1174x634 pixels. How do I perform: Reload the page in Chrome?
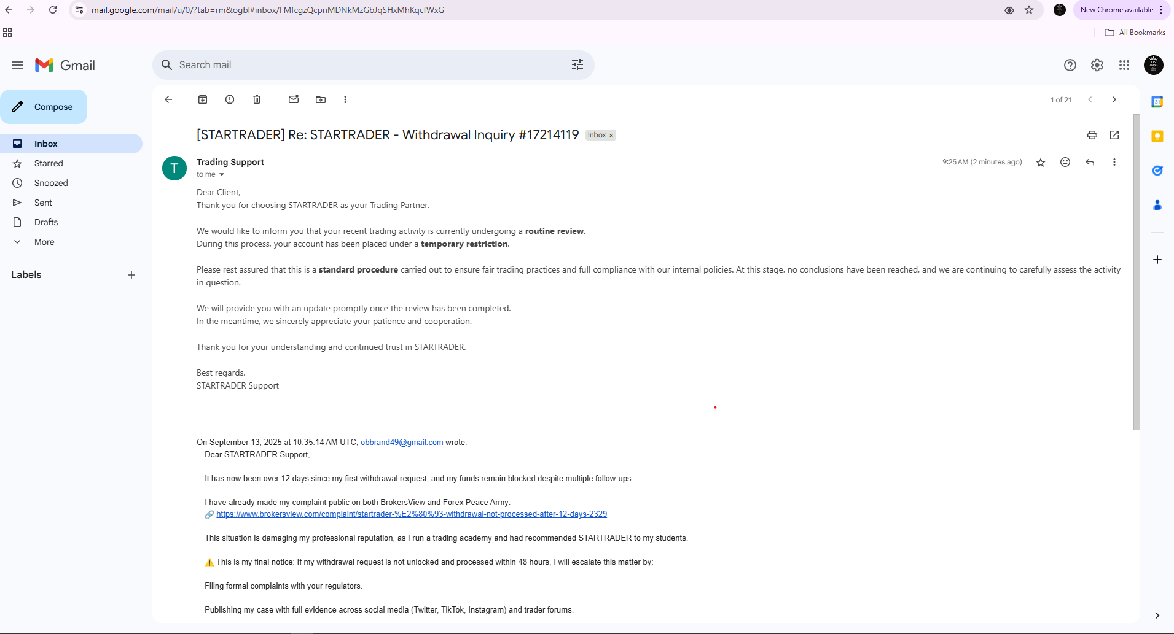53,10
